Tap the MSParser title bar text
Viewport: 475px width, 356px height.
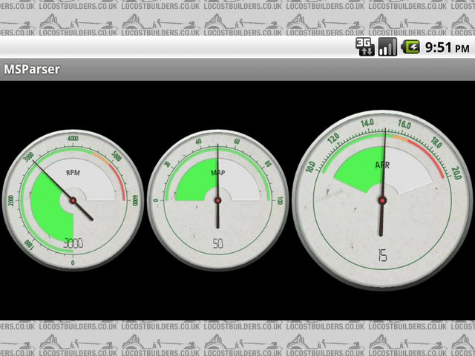point(32,69)
